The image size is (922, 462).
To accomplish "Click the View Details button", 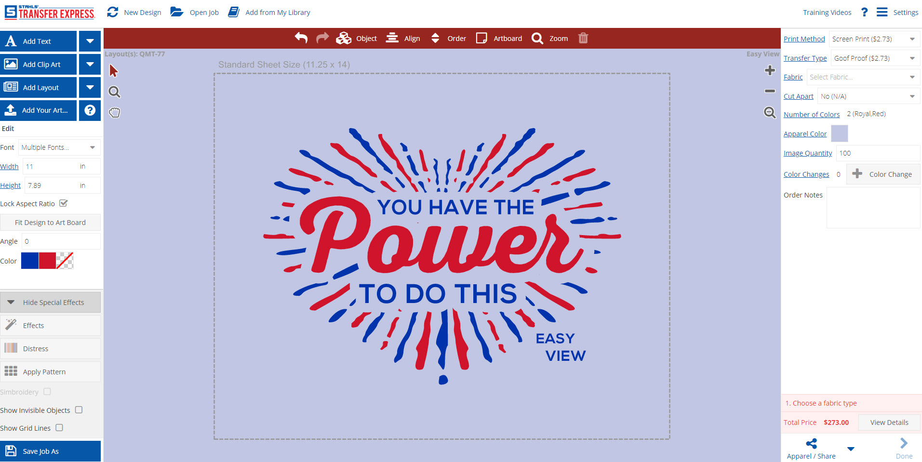I will click(x=888, y=422).
